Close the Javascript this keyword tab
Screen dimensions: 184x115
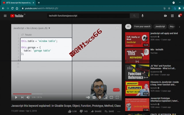click(33, 3)
